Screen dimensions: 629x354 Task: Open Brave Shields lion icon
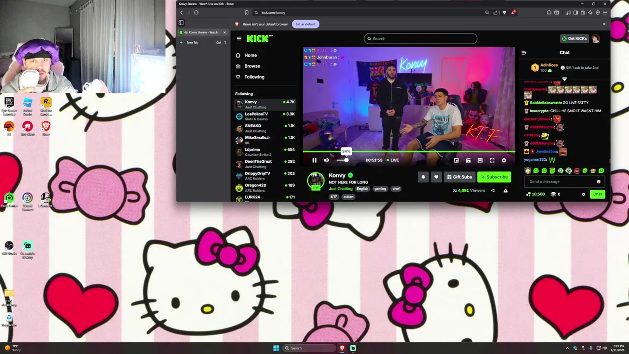[504, 13]
